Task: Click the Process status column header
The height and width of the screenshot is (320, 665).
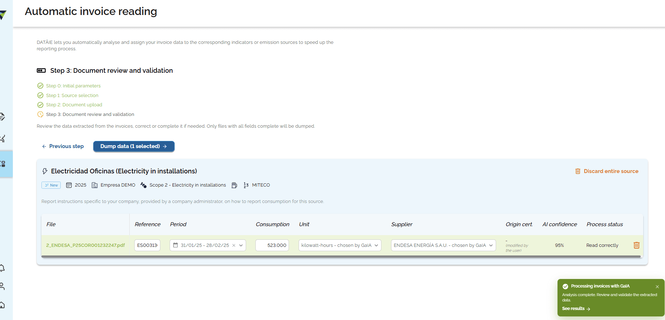Action: tap(605, 224)
